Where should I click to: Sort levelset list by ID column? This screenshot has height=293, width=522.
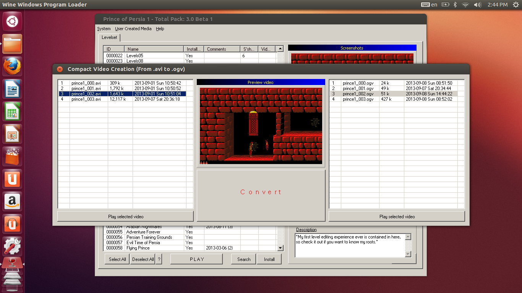point(114,49)
